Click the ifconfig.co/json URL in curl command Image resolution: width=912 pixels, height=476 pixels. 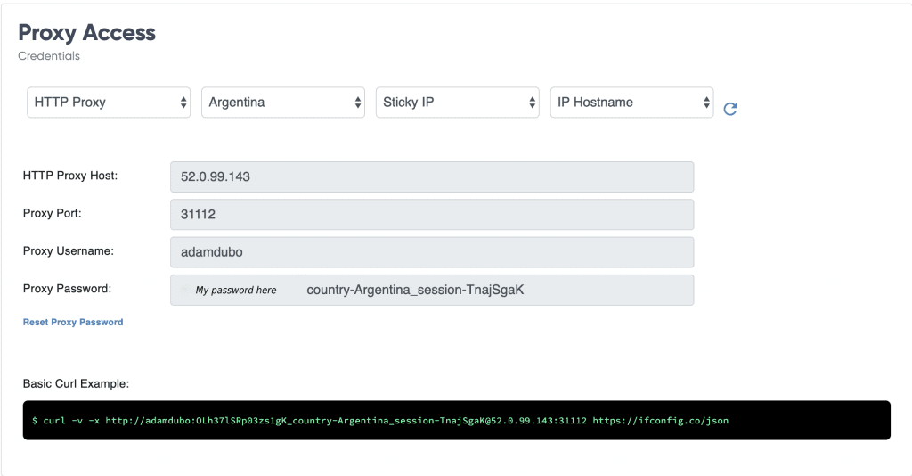[x=660, y=420]
